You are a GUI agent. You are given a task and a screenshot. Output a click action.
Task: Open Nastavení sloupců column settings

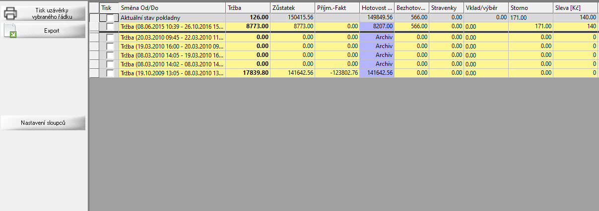(x=43, y=123)
